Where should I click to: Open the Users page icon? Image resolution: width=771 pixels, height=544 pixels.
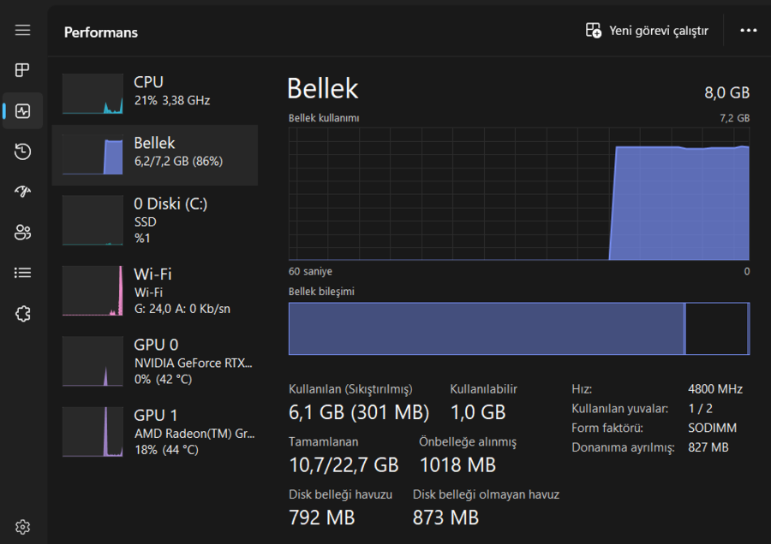22,233
